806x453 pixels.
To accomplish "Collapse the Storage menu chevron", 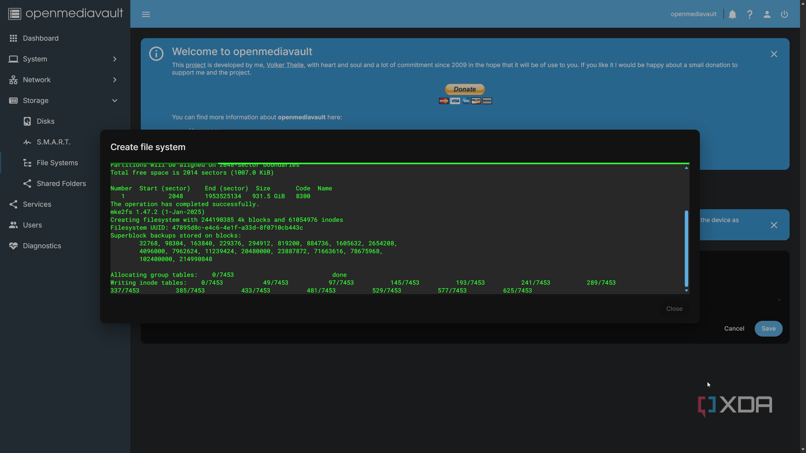I will tap(114, 100).
